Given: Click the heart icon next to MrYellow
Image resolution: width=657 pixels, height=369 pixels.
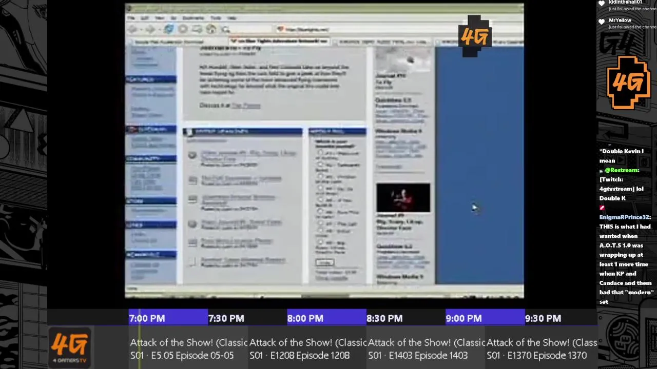Looking at the screenshot, I should pos(602,22).
